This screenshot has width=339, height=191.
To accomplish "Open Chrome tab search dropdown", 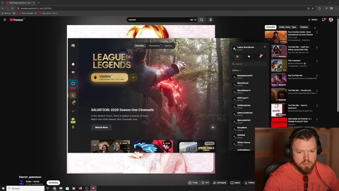I will (3, 3).
